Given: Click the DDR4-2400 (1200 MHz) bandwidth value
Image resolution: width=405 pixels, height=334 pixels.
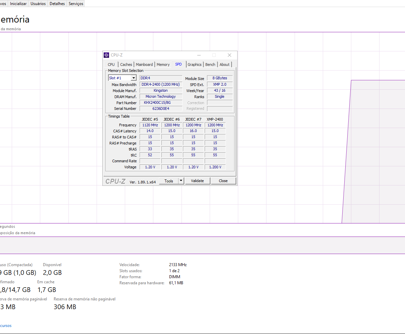Looking at the screenshot, I should (161, 84).
